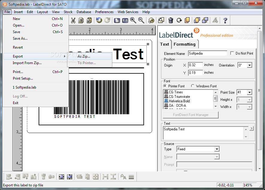Screen dimensions: 265x190
Task: Click the Text content box
Action: tap(204, 133)
